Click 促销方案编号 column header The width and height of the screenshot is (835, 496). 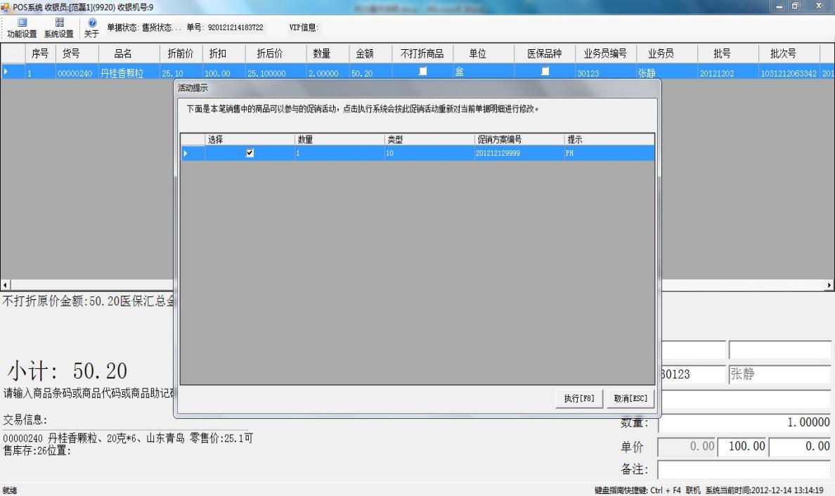(x=519, y=139)
